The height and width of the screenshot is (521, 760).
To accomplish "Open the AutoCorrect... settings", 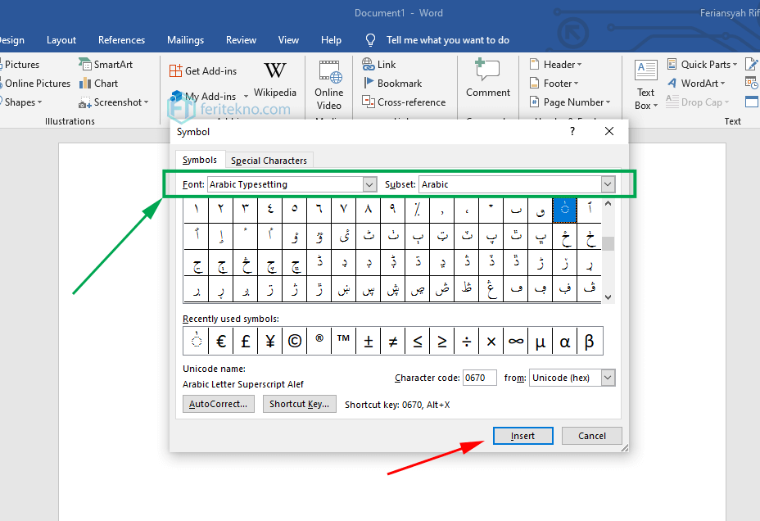I will click(218, 404).
